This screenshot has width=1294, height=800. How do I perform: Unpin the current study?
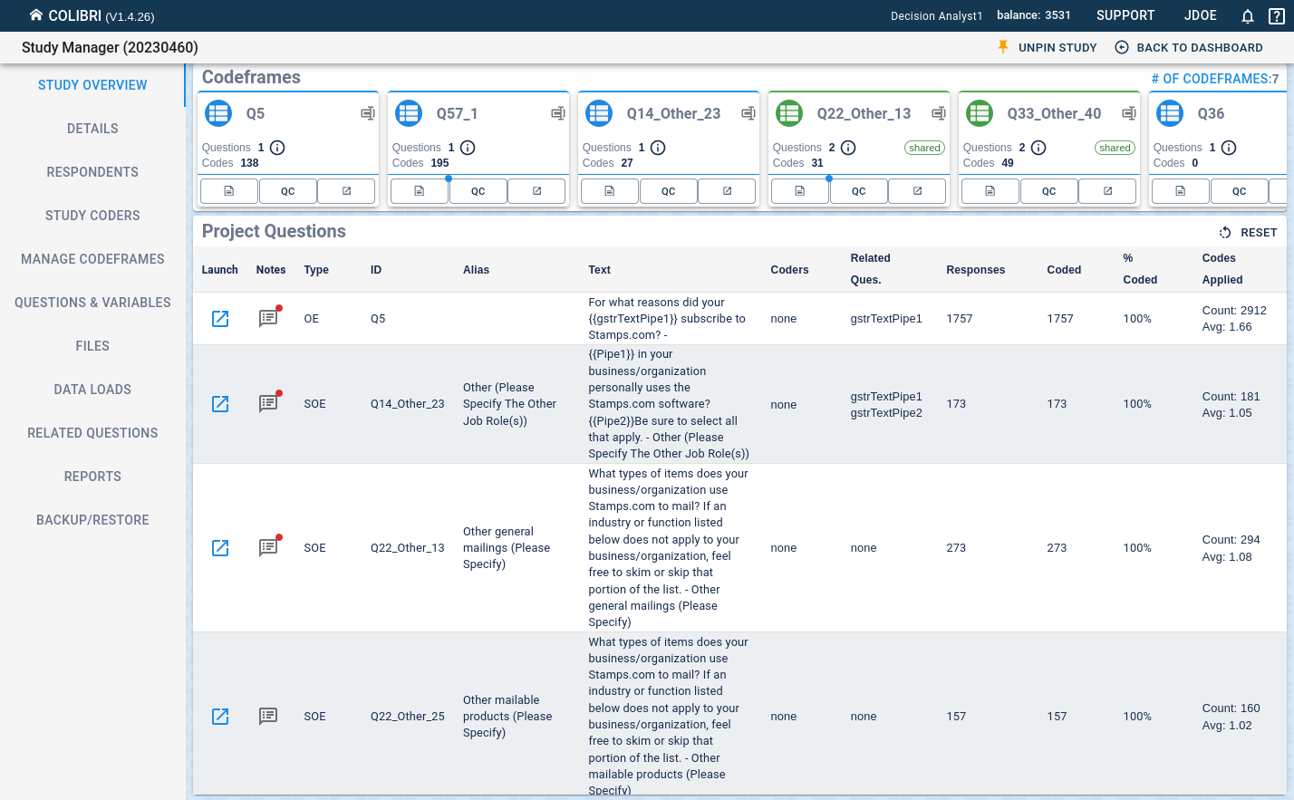(x=1047, y=48)
